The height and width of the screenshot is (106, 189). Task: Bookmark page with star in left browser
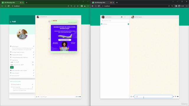(78, 6)
